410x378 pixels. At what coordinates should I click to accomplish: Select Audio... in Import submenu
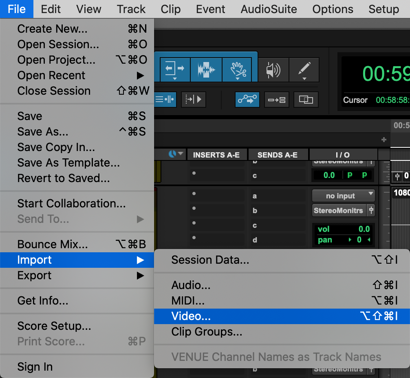282,285
